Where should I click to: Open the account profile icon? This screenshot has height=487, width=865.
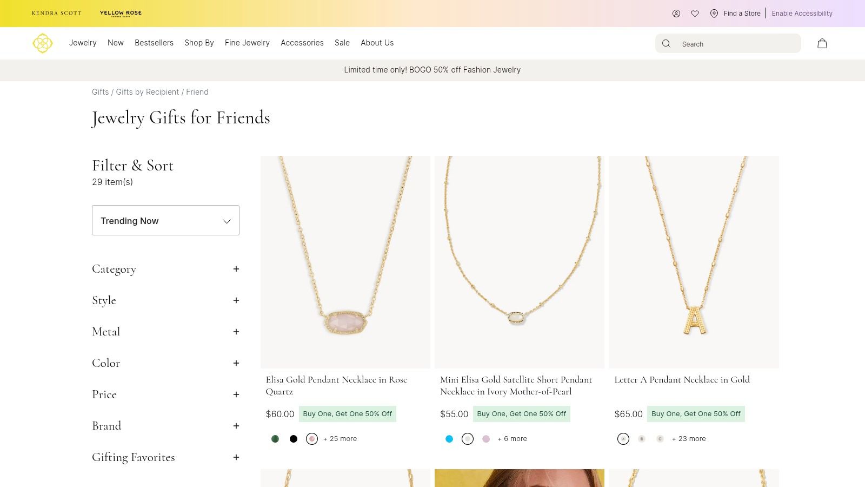coord(676,14)
